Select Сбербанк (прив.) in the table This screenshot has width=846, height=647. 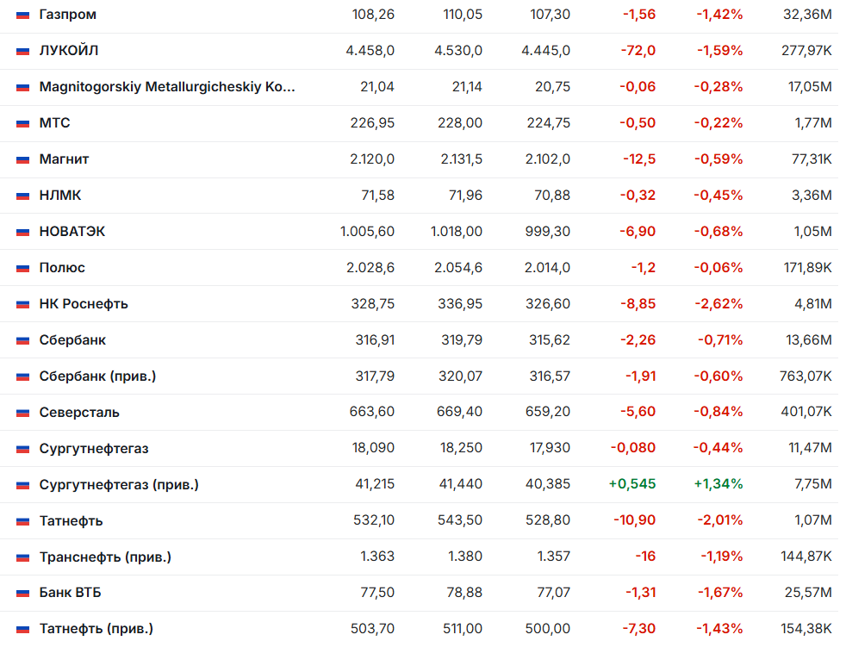tap(97, 376)
